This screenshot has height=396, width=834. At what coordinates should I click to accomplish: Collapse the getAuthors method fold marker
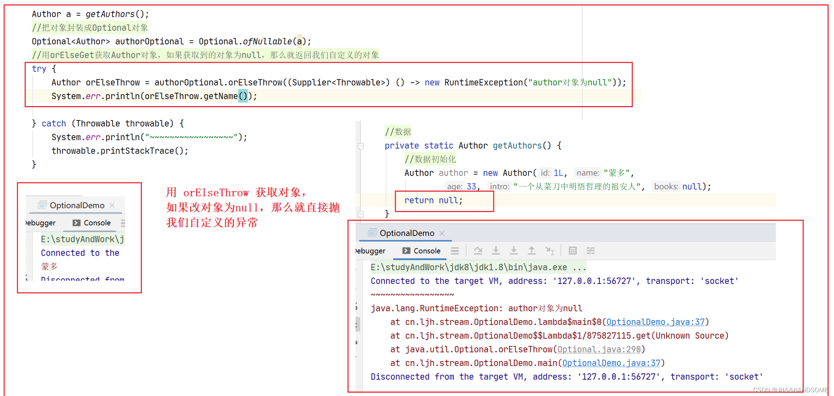(360, 146)
